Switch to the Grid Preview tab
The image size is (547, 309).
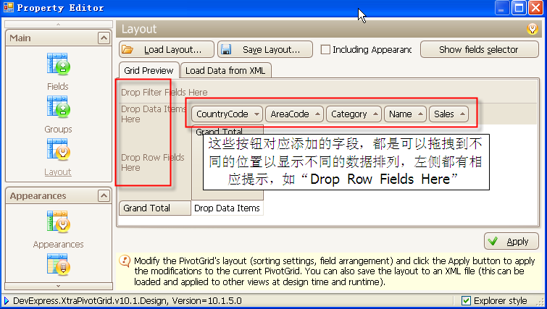[149, 70]
